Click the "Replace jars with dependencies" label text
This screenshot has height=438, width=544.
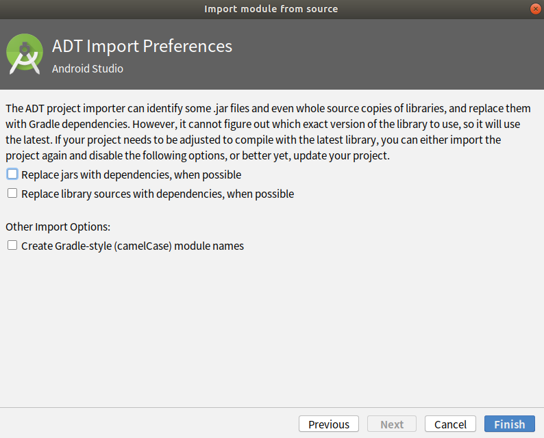tap(131, 175)
